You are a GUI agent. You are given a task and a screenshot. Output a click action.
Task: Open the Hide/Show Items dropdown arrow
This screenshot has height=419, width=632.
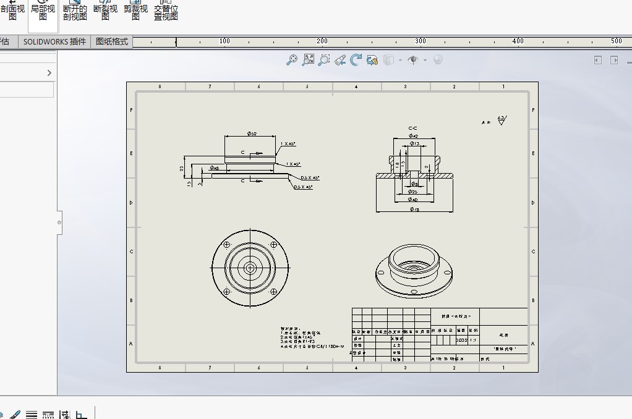point(425,61)
